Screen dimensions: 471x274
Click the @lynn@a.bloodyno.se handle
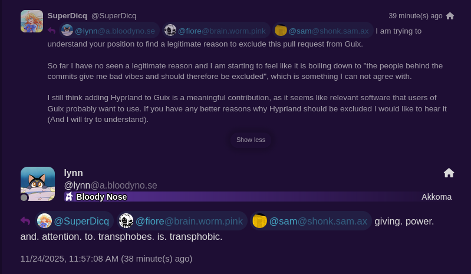[x=110, y=185]
